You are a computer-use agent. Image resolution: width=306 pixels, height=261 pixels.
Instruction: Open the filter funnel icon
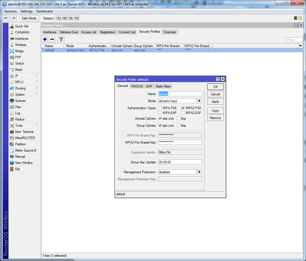click(x=61, y=39)
